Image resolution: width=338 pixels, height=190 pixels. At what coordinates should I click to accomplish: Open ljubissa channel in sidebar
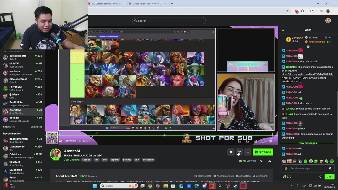click(22, 96)
